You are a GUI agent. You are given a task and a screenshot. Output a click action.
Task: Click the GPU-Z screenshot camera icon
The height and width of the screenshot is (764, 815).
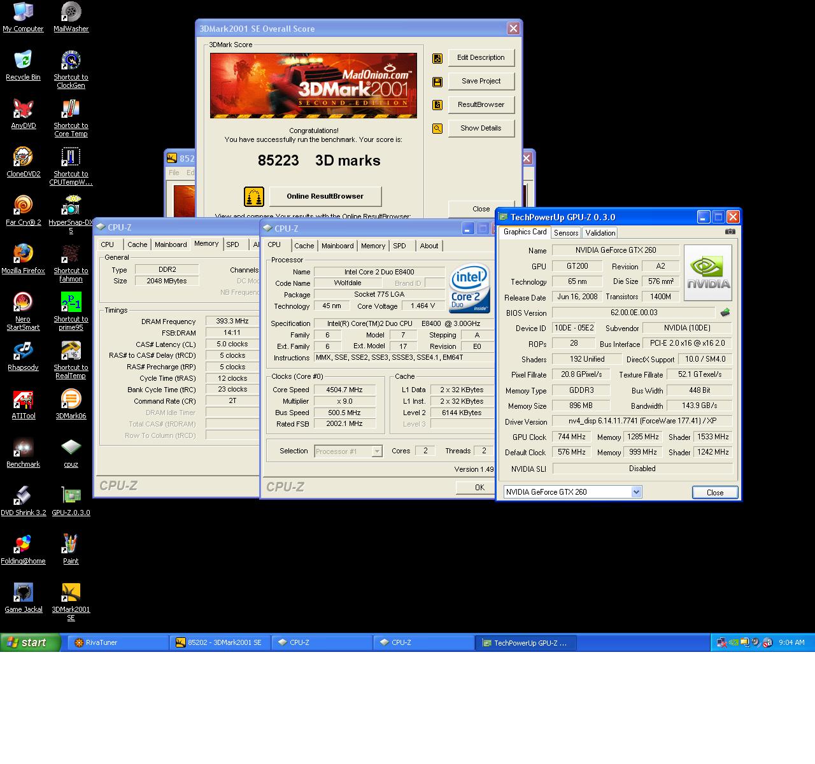click(x=730, y=232)
